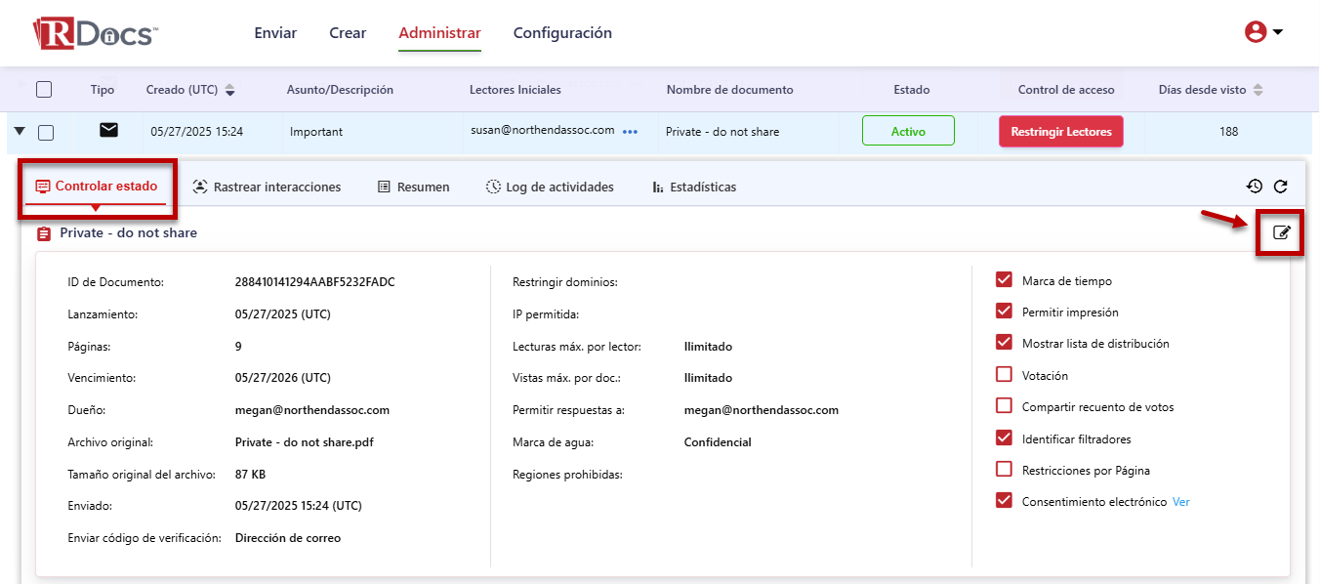The height and width of the screenshot is (584, 1320).
Task: Open the Rastrear interacciones tab
Action: pyautogui.click(x=267, y=187)
